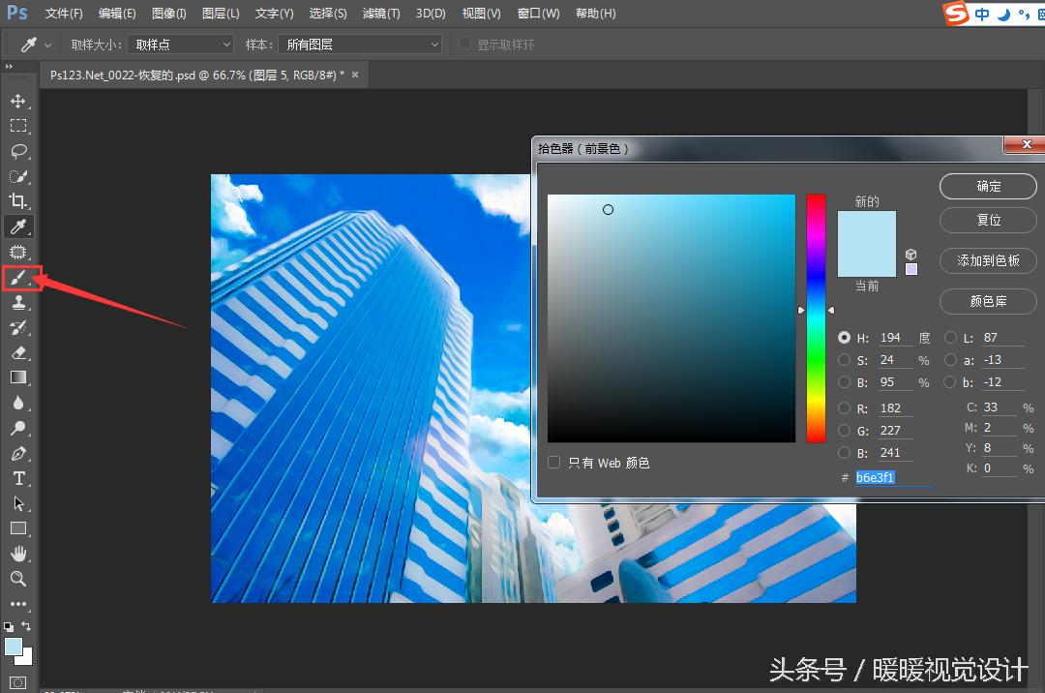Open the 样本 dropdown showing 所有图层
The height and width of the screenshot is (693, 1045).
click(360, 44)
